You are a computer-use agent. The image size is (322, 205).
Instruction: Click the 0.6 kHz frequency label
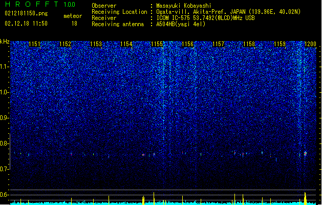5,195
